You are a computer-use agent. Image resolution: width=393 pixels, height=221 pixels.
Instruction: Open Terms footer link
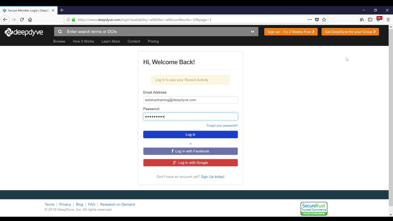click(49, 204)
